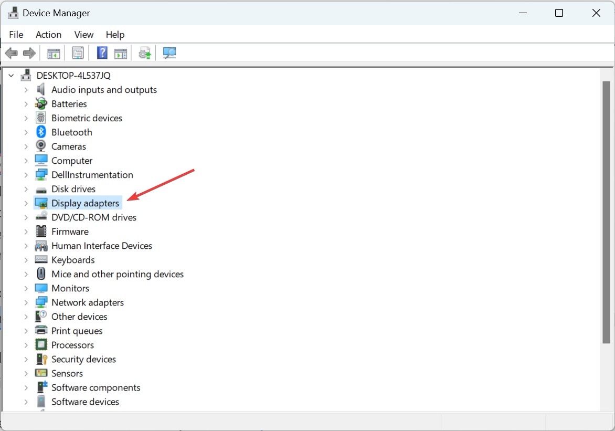The width and height of the screenshot is (615, 431).
Task: Select the Monitors label
Action: coord(70,288)
